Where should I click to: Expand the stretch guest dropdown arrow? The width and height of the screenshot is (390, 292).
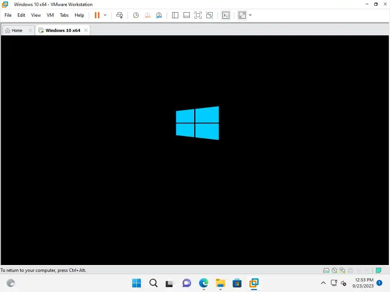tap(250, 15)
